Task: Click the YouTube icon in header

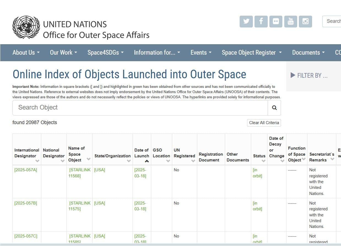Action: pos(291,21)
